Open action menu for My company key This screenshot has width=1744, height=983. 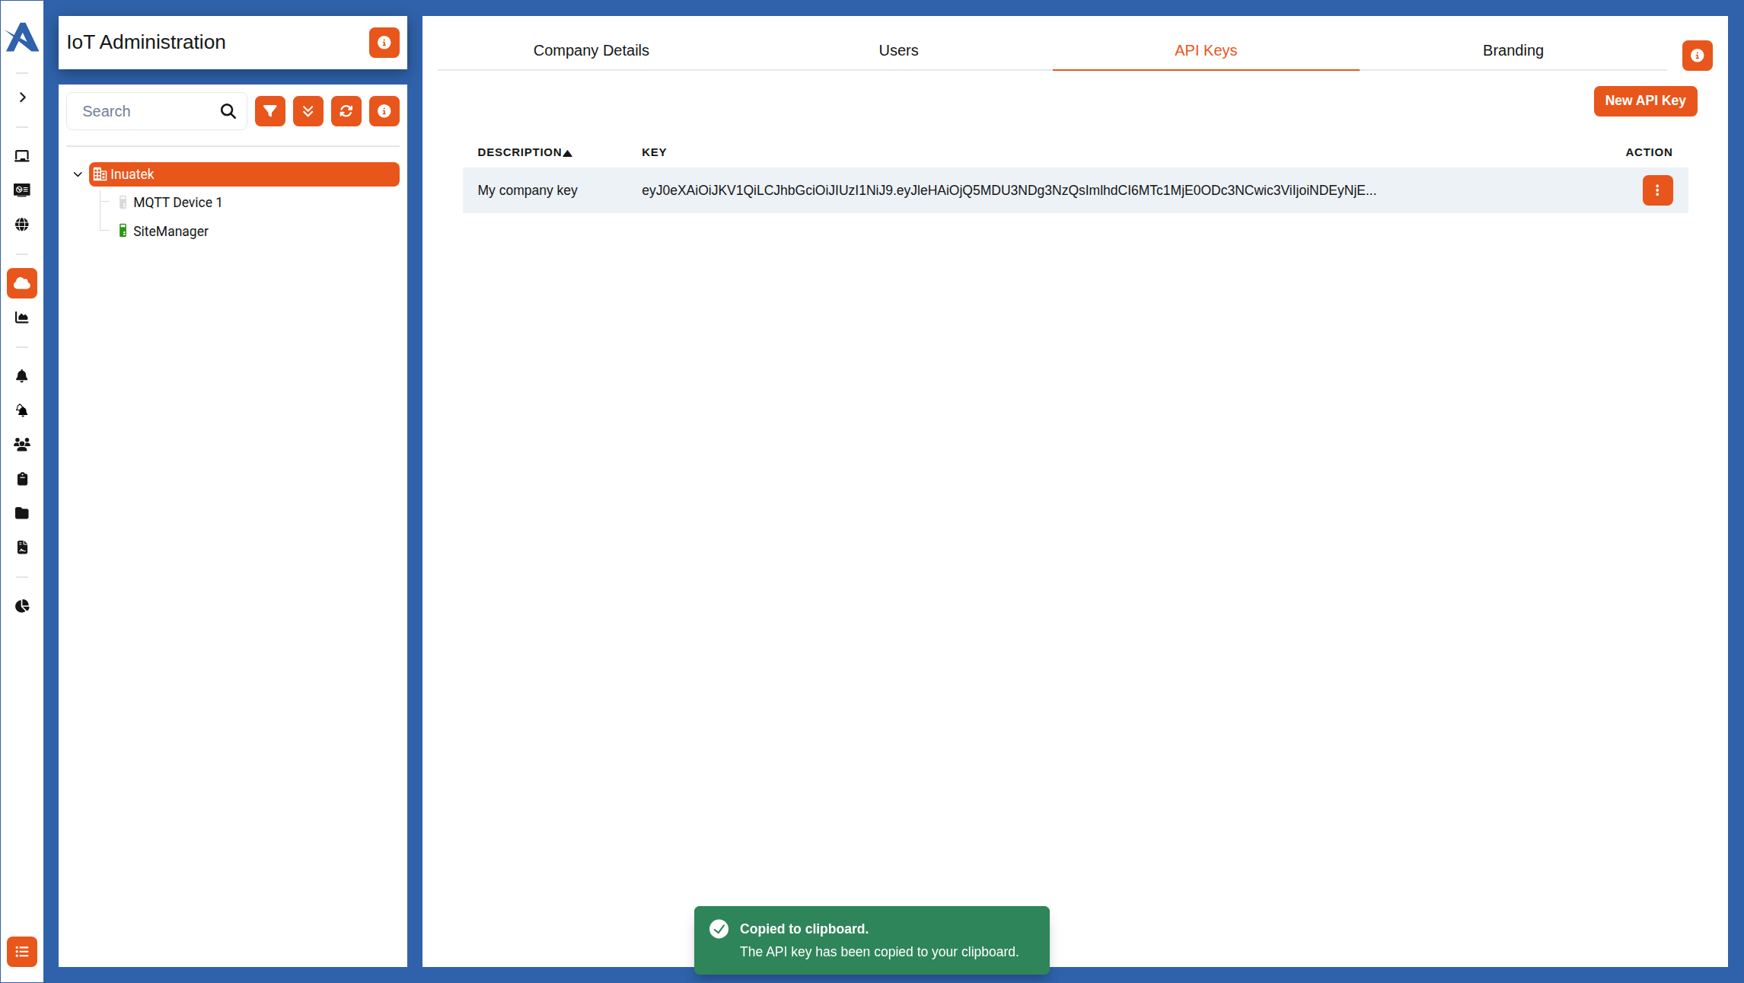tap(1657, 190)
